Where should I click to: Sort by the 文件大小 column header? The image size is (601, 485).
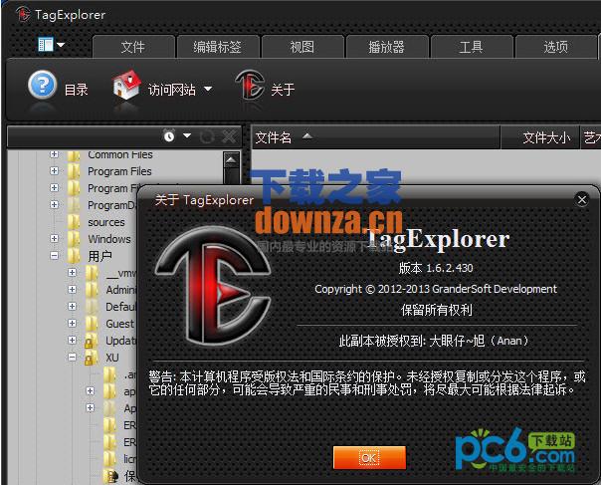(539, 137)
